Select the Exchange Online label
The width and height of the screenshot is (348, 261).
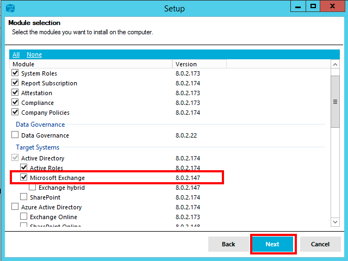54,217
